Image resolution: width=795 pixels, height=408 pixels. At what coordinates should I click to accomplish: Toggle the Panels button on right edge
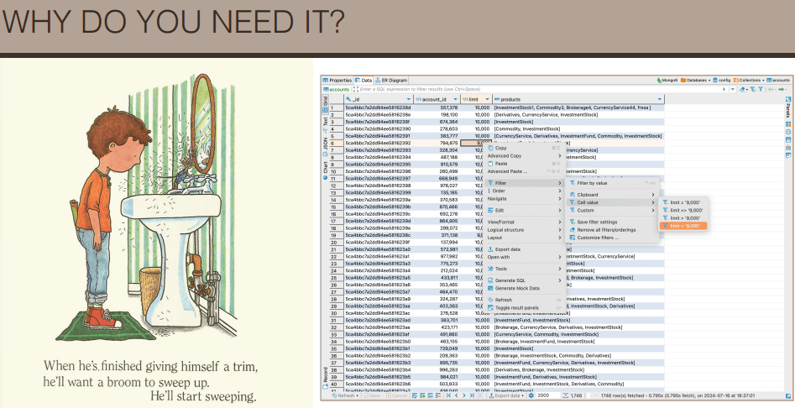pos(788,107)
